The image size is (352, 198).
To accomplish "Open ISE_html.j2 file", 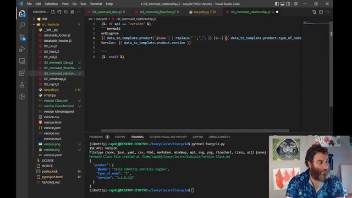I will point(51,52).
